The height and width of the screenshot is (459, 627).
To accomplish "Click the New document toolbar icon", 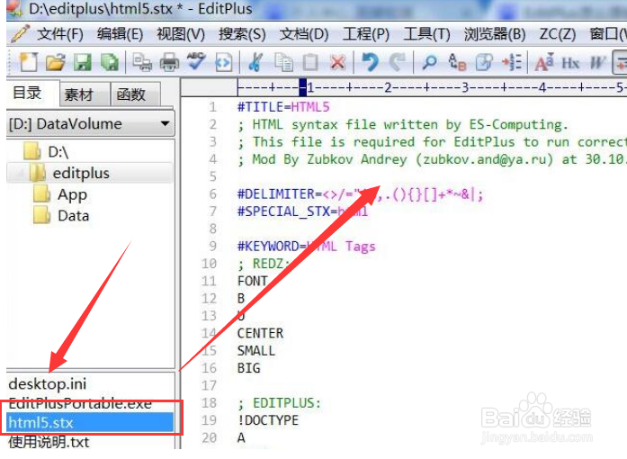I will click(x=28, y=62).
